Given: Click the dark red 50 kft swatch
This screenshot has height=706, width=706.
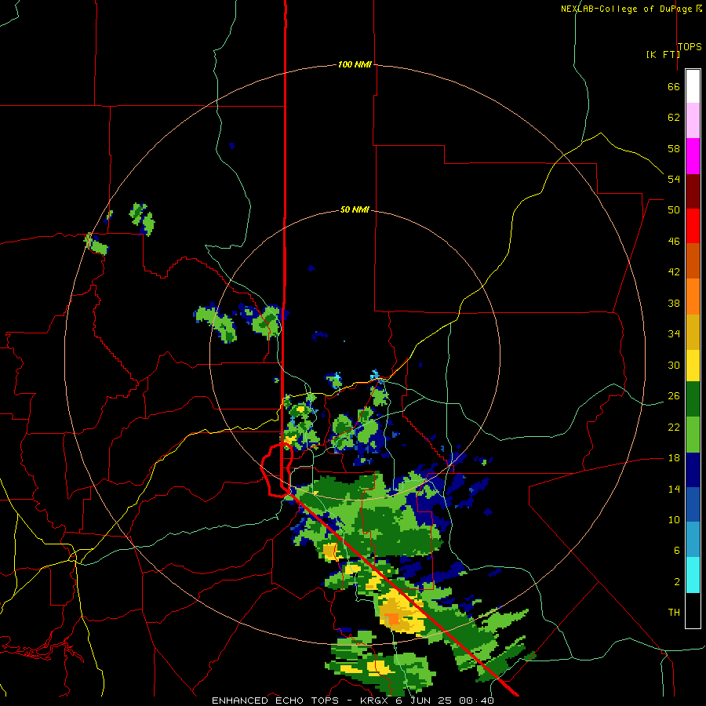Looking at the screenshot, I should (x=693, y=191).
